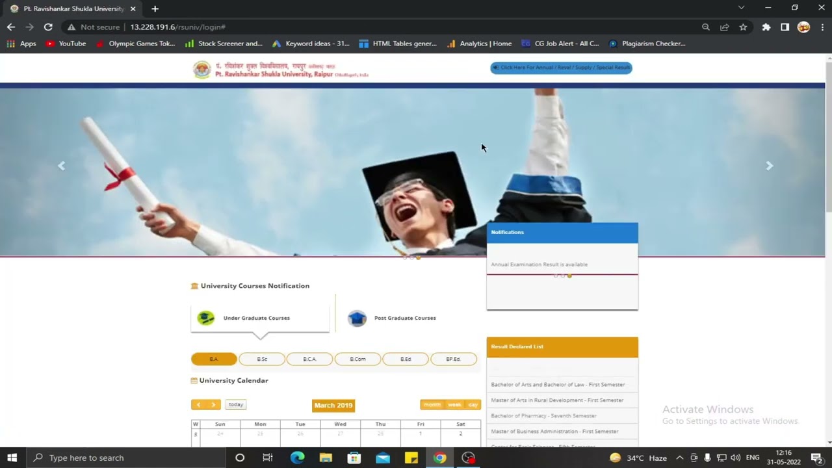
Task: Click the zoom magnifier icon in address bar
Action: pos(706,27)
